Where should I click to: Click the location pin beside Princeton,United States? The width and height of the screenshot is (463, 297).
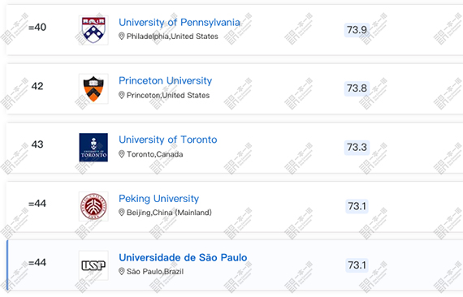click(121, 95)
